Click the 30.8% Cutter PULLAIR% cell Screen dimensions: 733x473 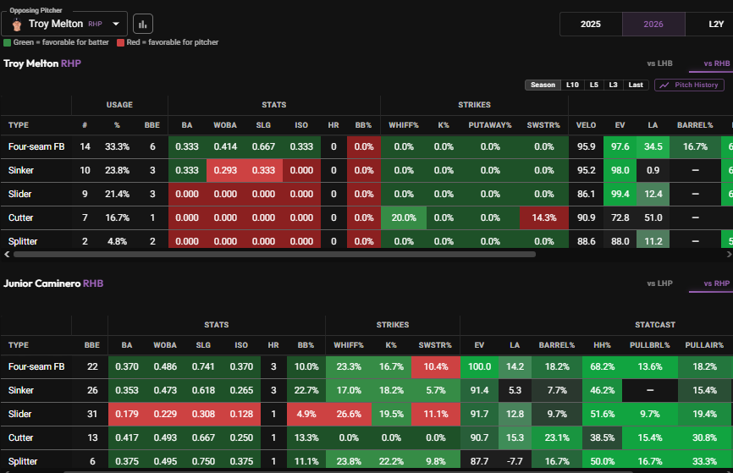coord(704,438)
